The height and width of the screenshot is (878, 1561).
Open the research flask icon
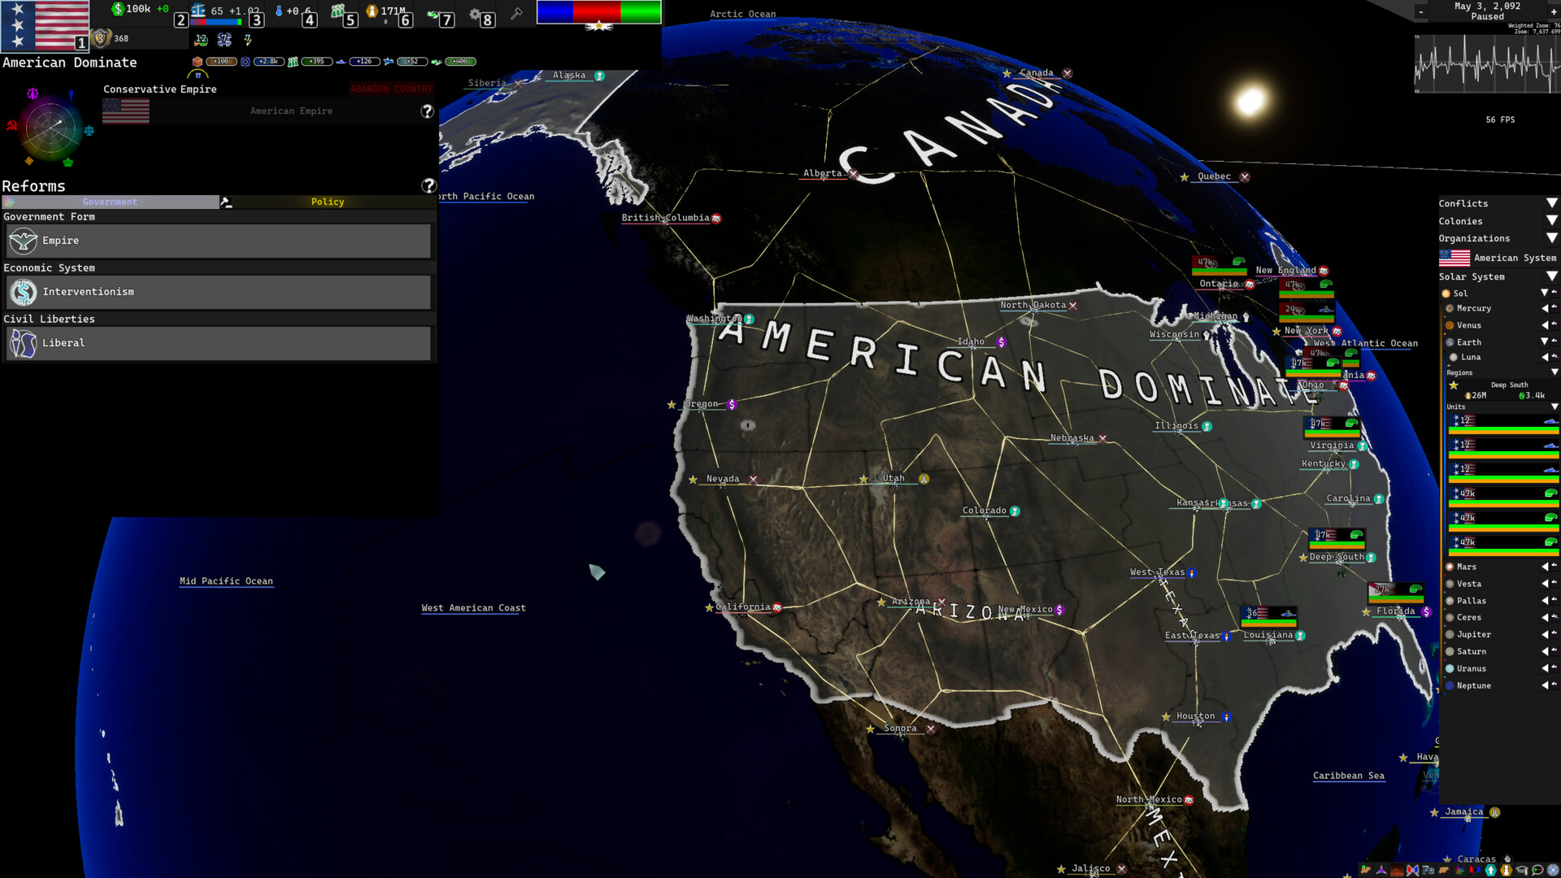(279, 11)
